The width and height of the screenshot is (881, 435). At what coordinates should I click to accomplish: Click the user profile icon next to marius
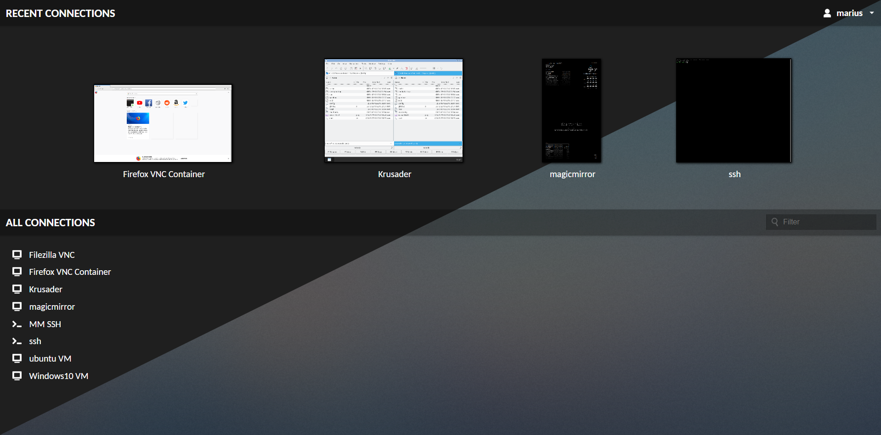point(827,13)
